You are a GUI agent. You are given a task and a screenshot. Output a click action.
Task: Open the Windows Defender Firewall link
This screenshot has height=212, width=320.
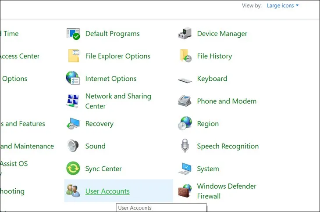click(x=227, y=191)
